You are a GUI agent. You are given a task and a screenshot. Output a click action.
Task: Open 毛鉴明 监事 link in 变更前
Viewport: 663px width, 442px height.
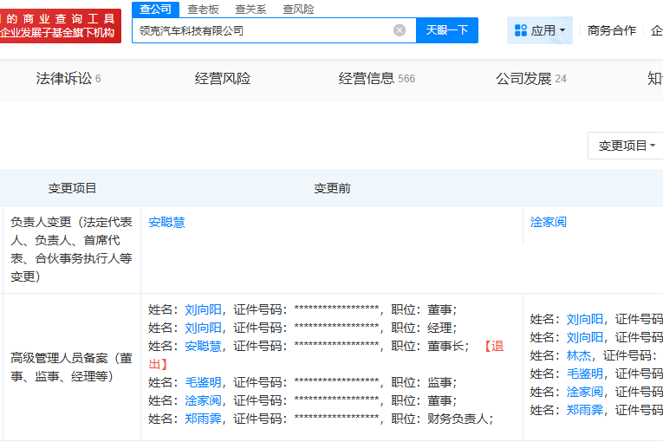203,382
